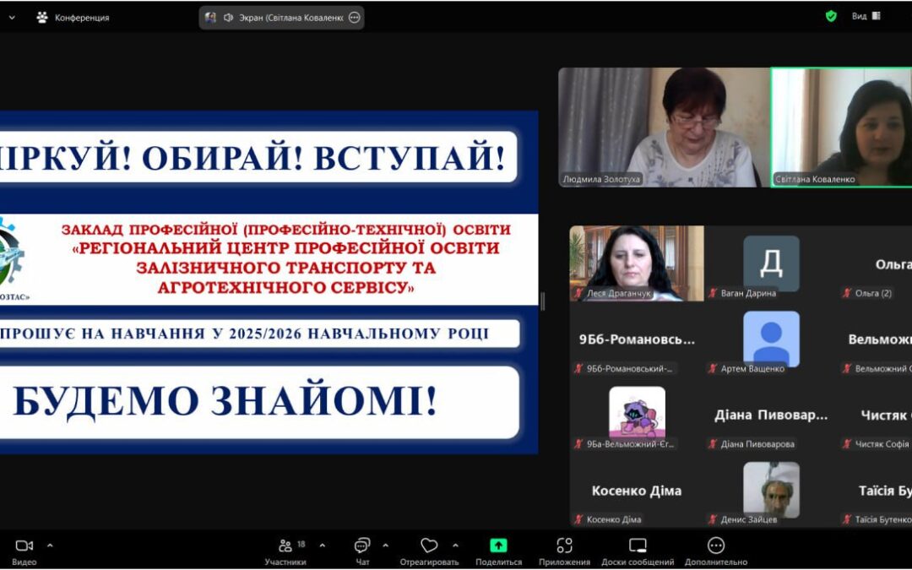Expand reactions arrow beside Отреагировать
The height and width of the screenshot is (570, 912).
(x=455, y=546)
